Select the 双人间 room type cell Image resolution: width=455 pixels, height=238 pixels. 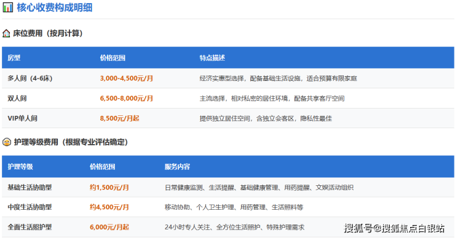[x=17, y=98]
